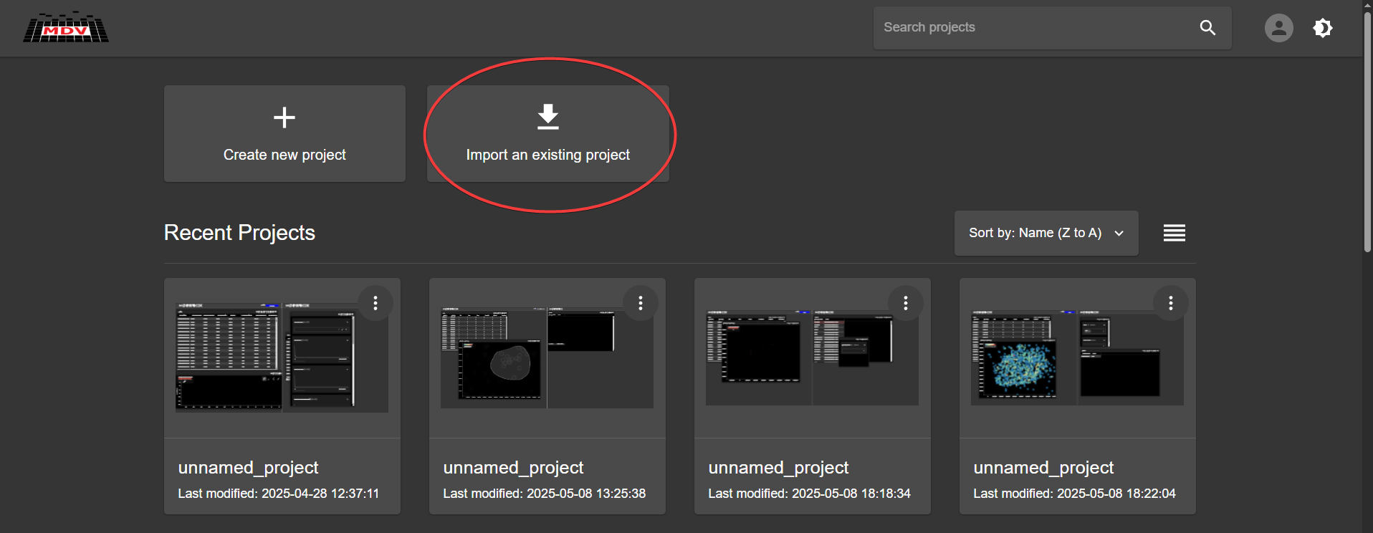Focus the Search projects input field
This screenshot has height=533, width=1373.
[1032, 28]
